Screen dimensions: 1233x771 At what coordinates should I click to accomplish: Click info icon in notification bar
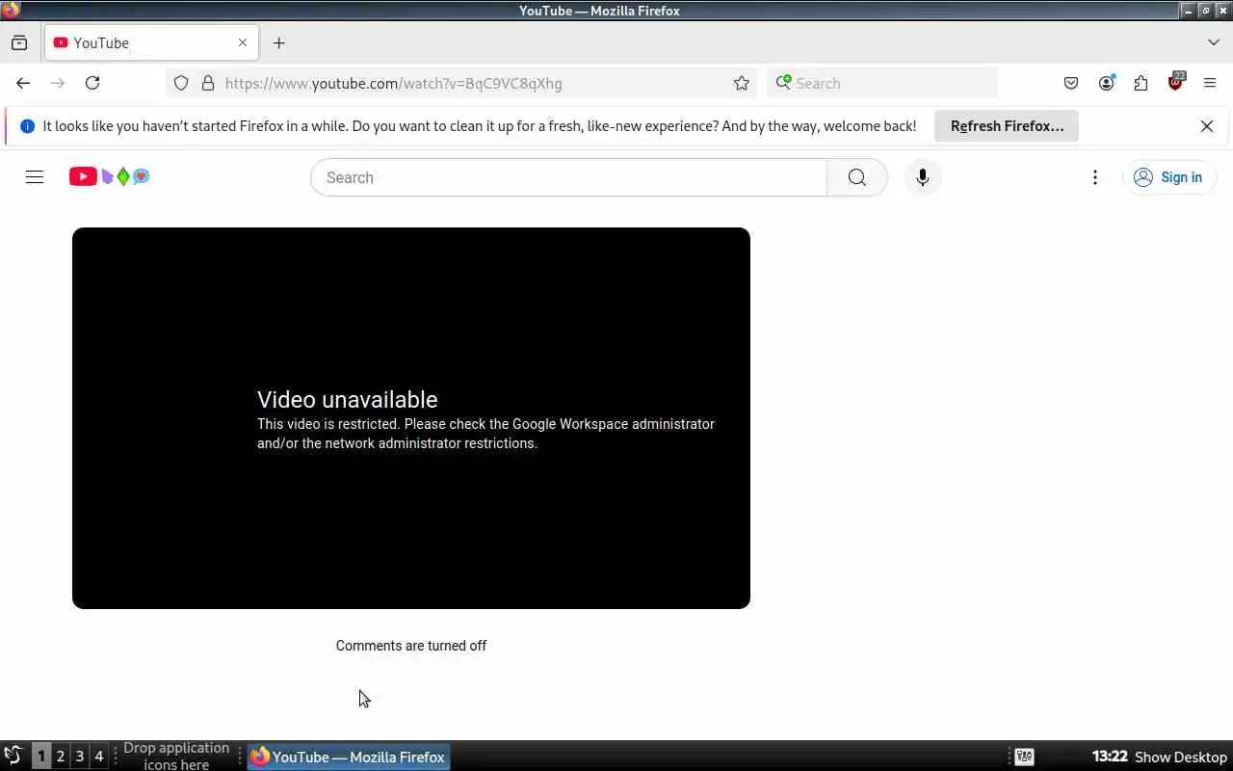tap(27, 126)
